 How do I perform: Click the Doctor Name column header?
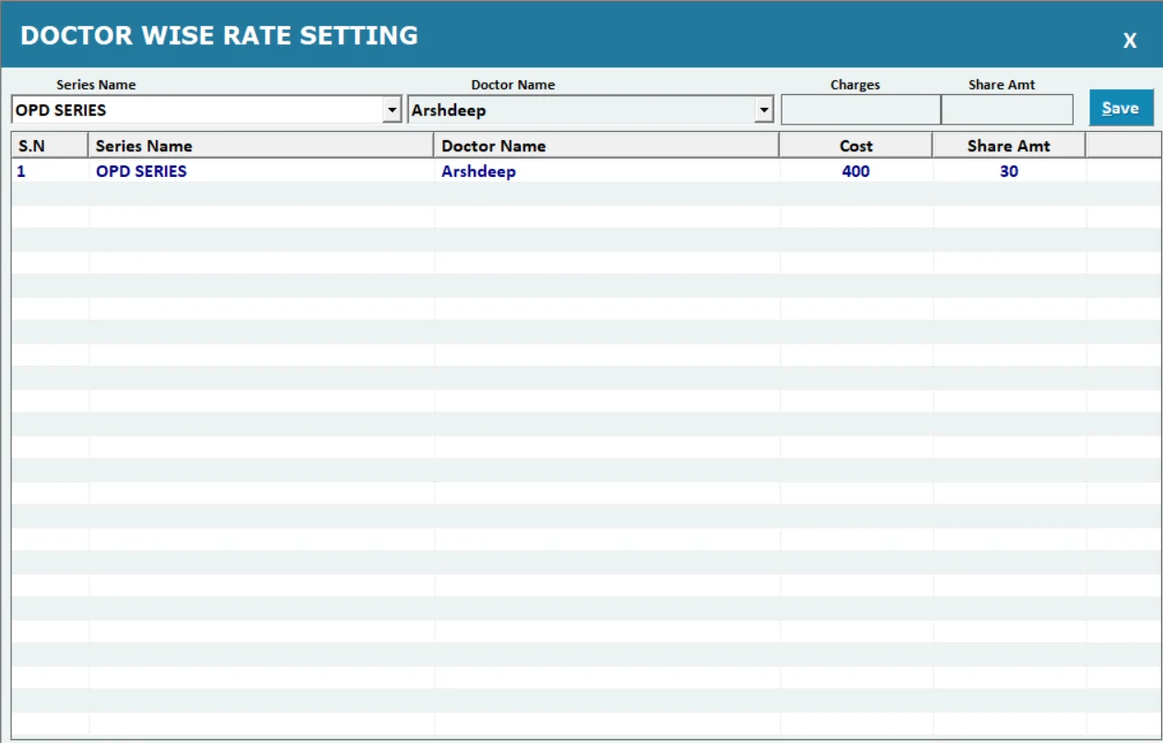pos(606,146)
